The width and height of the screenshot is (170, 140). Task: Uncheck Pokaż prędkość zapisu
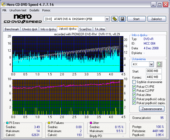click(134, 103)
